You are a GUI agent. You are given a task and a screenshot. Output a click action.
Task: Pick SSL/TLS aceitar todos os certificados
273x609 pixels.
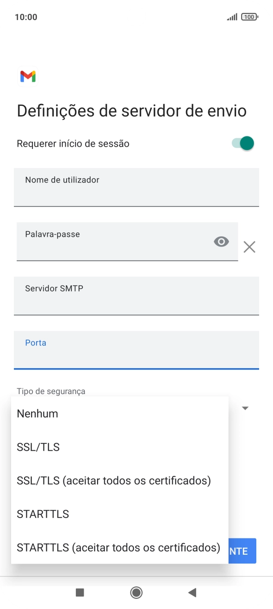coord(114,480)
